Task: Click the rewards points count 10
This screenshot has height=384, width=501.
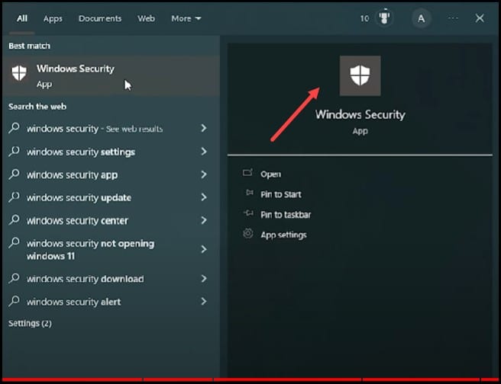Action: click(x=364, y=18)
